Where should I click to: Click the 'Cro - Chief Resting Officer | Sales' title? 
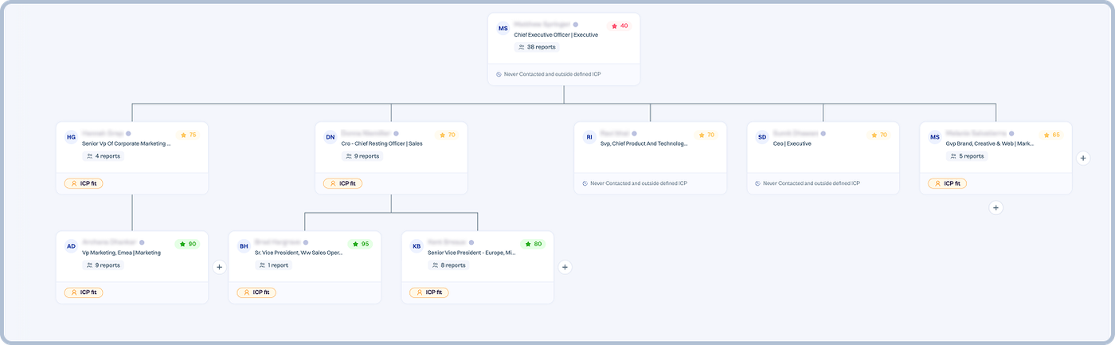pos(382,144)
